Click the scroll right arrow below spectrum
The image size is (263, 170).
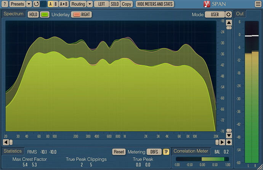[x=222, y=142]
